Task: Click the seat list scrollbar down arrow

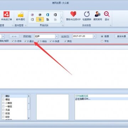Action: pyautogui.click(x=29, y=118)
